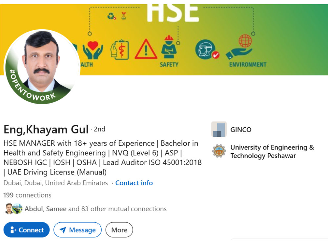Click the HSE MANAGER headline text
Screen dimensions: 328x246
tap(102, 158)
